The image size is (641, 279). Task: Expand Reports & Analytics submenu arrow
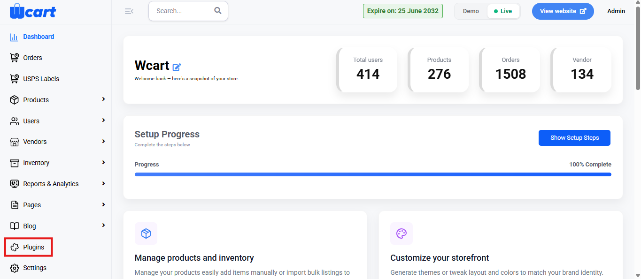103,183
